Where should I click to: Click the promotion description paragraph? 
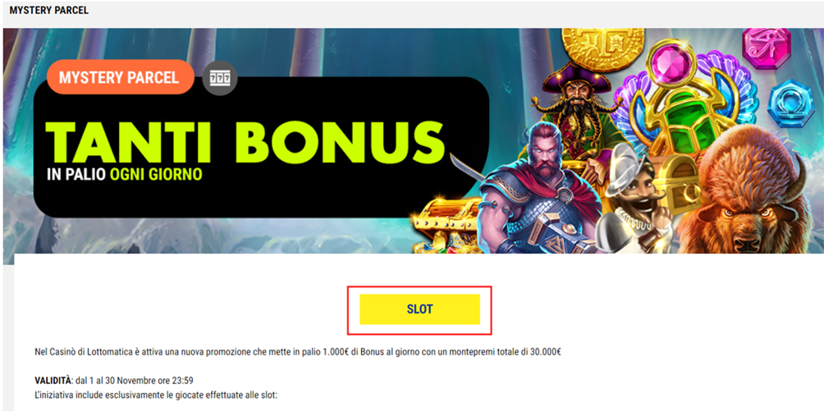point(297,352)
